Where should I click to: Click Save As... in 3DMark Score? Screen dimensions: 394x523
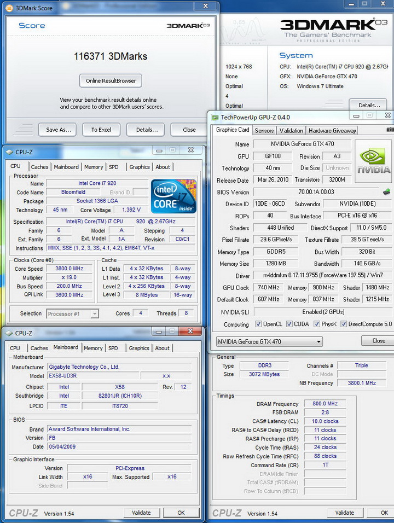(57, 130)
